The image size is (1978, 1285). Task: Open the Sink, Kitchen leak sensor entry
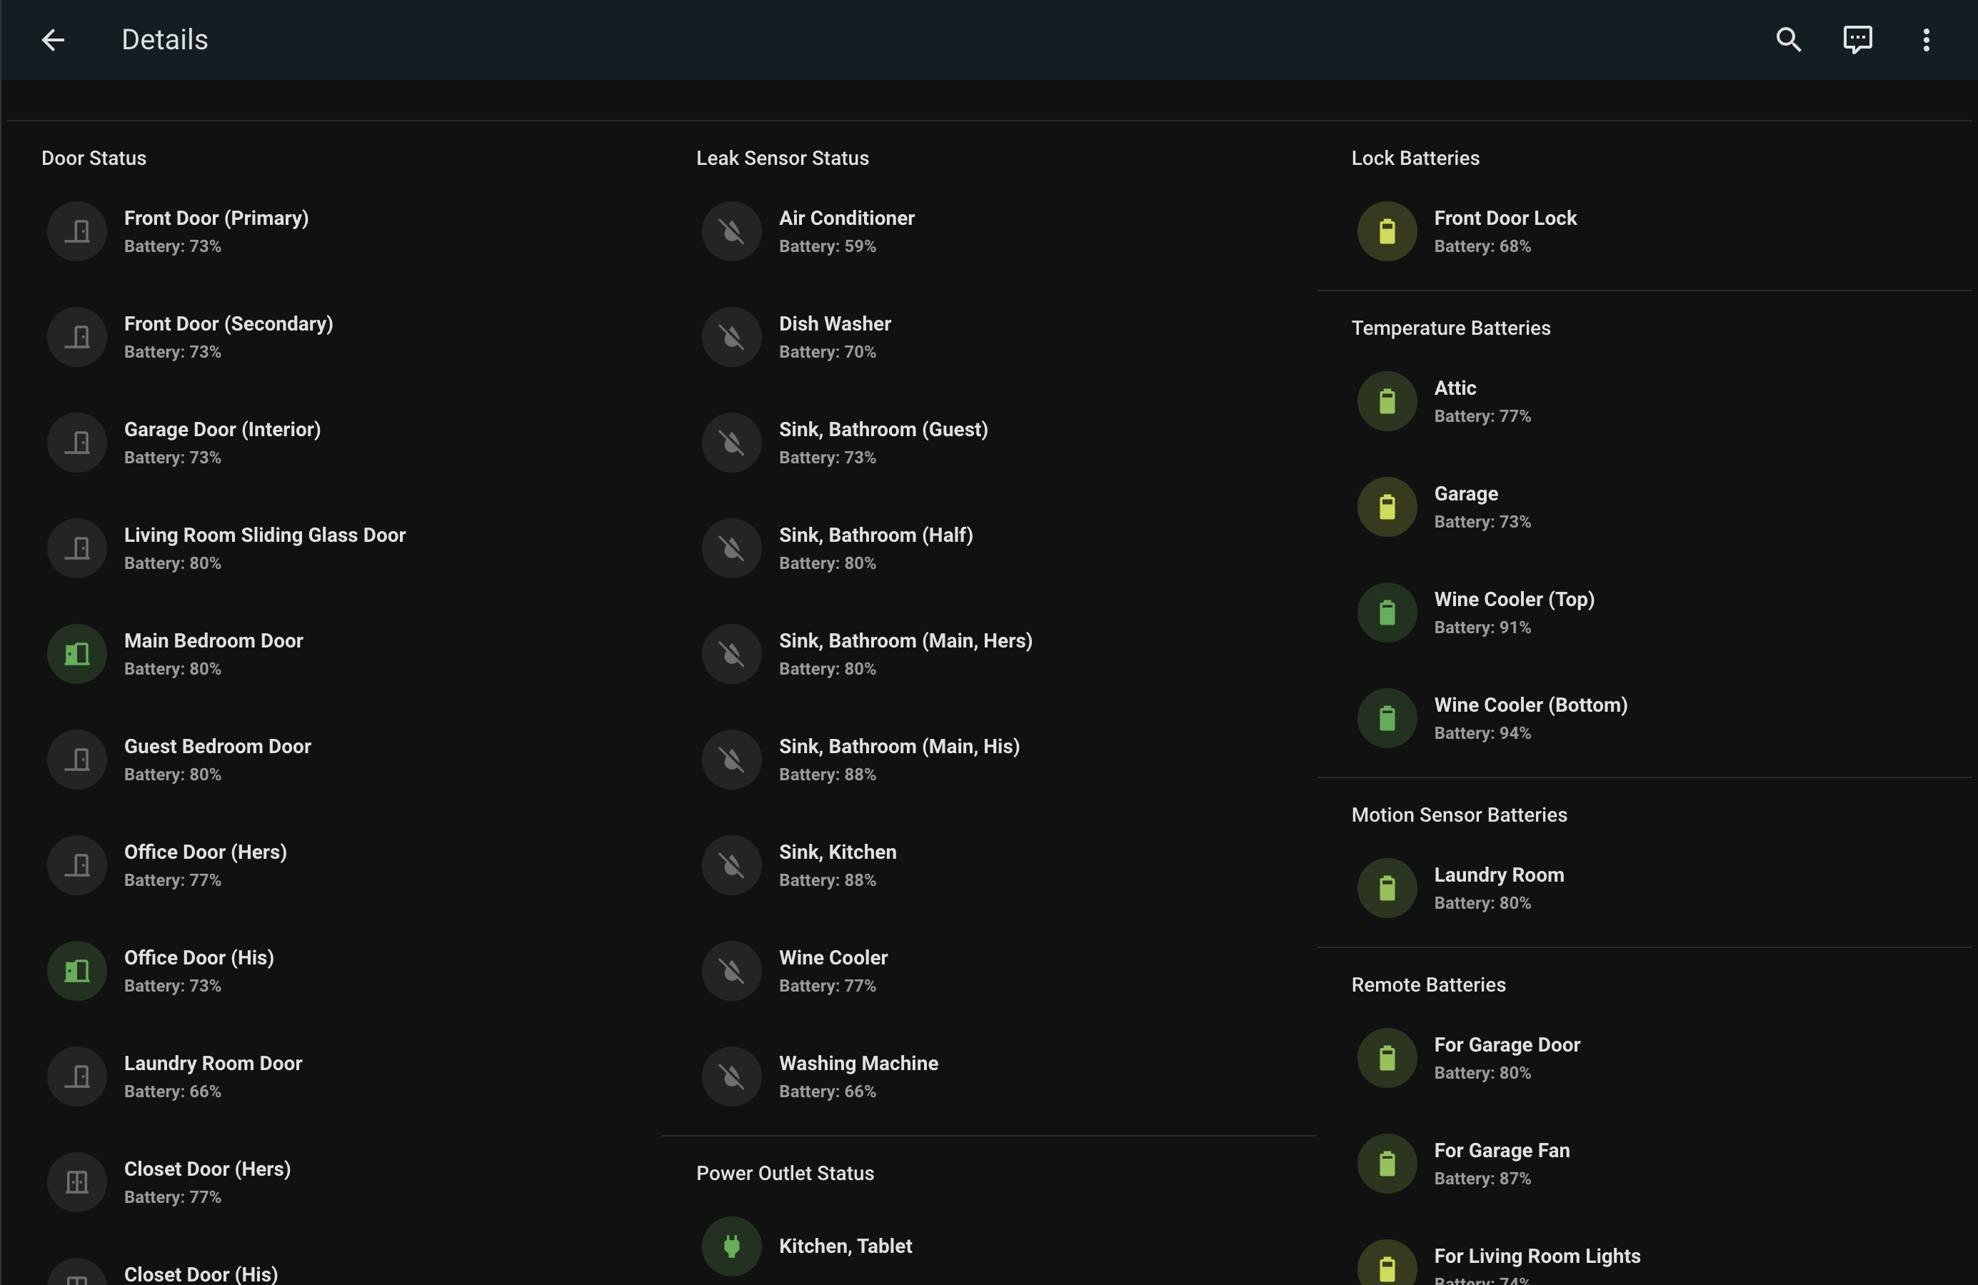coord(837,865)
